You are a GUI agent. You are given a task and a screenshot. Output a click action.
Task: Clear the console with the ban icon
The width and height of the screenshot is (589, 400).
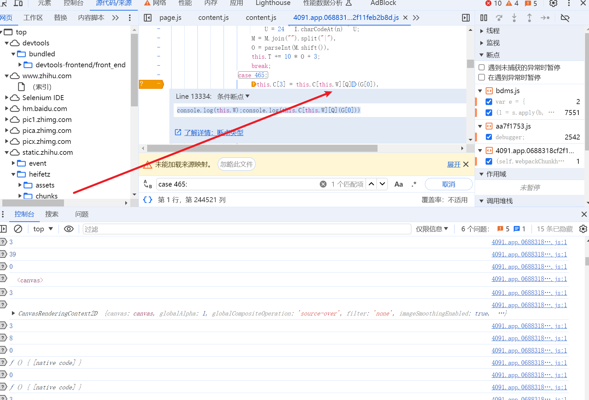(x=18, y=229)
